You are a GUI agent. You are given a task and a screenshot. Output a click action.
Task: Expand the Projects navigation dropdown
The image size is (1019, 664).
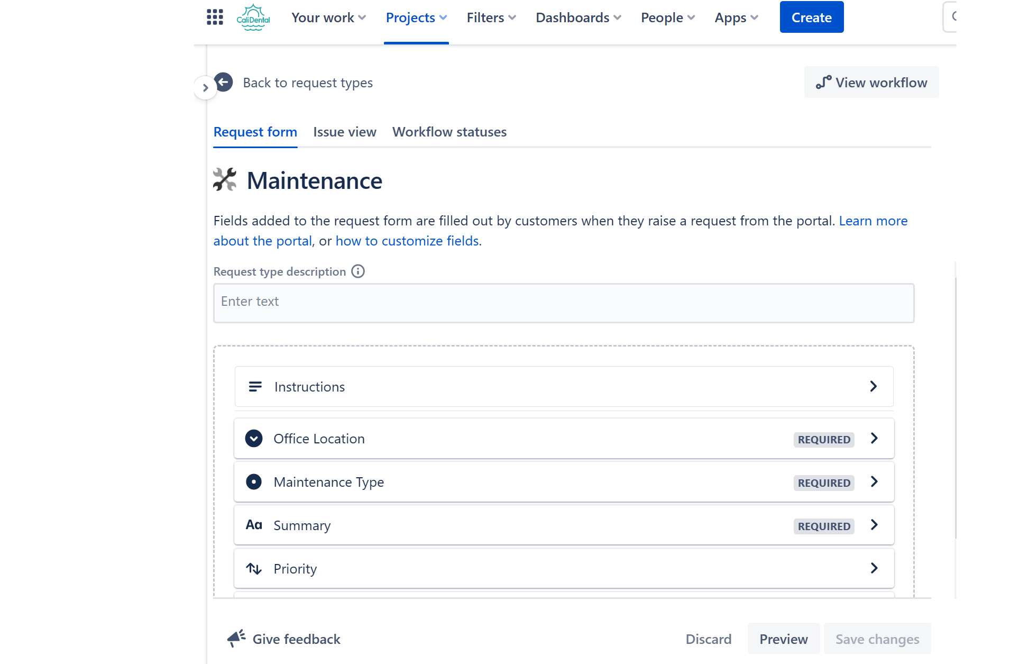coord(416,17)
